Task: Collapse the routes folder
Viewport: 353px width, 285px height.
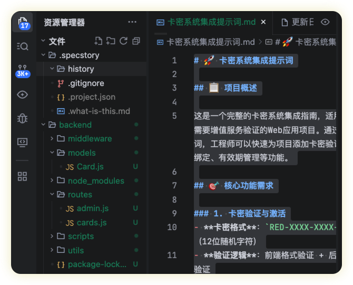Action: [52, 194]
